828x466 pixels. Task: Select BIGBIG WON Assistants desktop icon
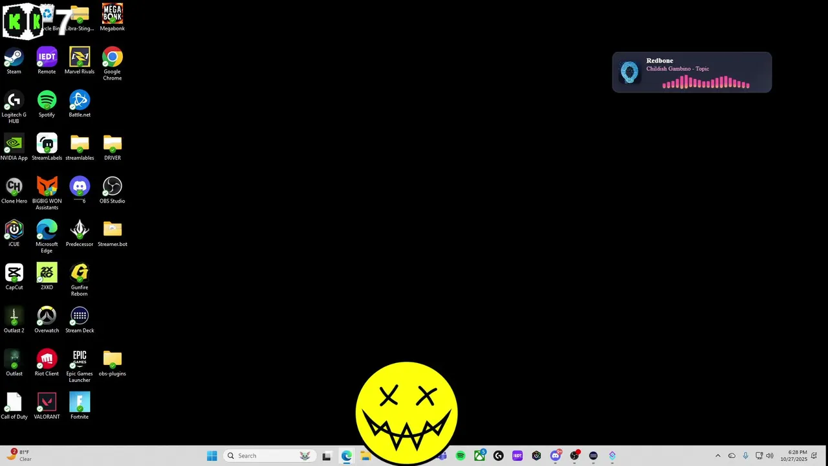(x=47, y=194)
